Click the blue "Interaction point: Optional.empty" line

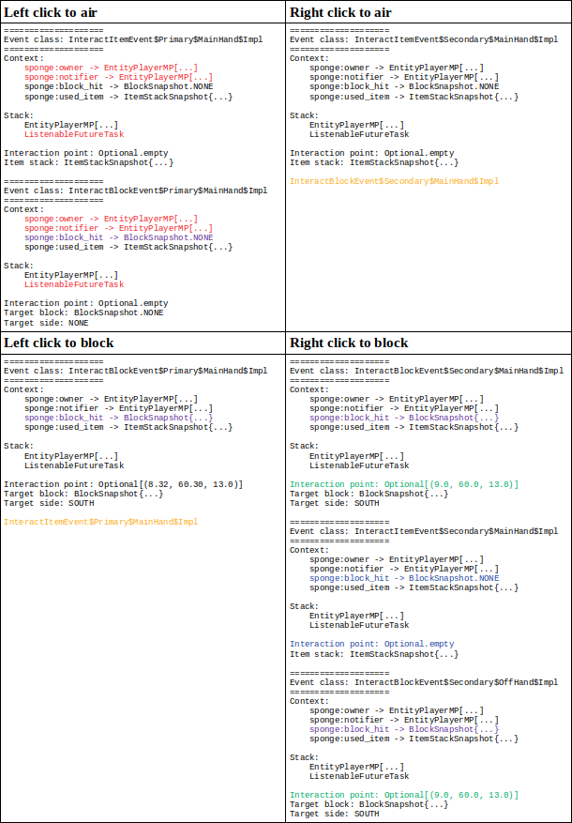(x=371, y=644)
